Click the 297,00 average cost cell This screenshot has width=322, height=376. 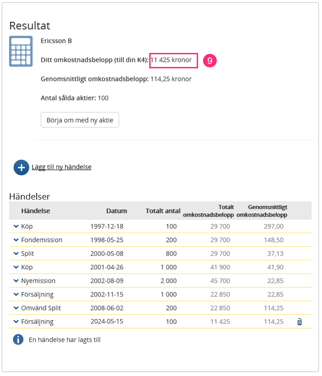click(274, 226)
